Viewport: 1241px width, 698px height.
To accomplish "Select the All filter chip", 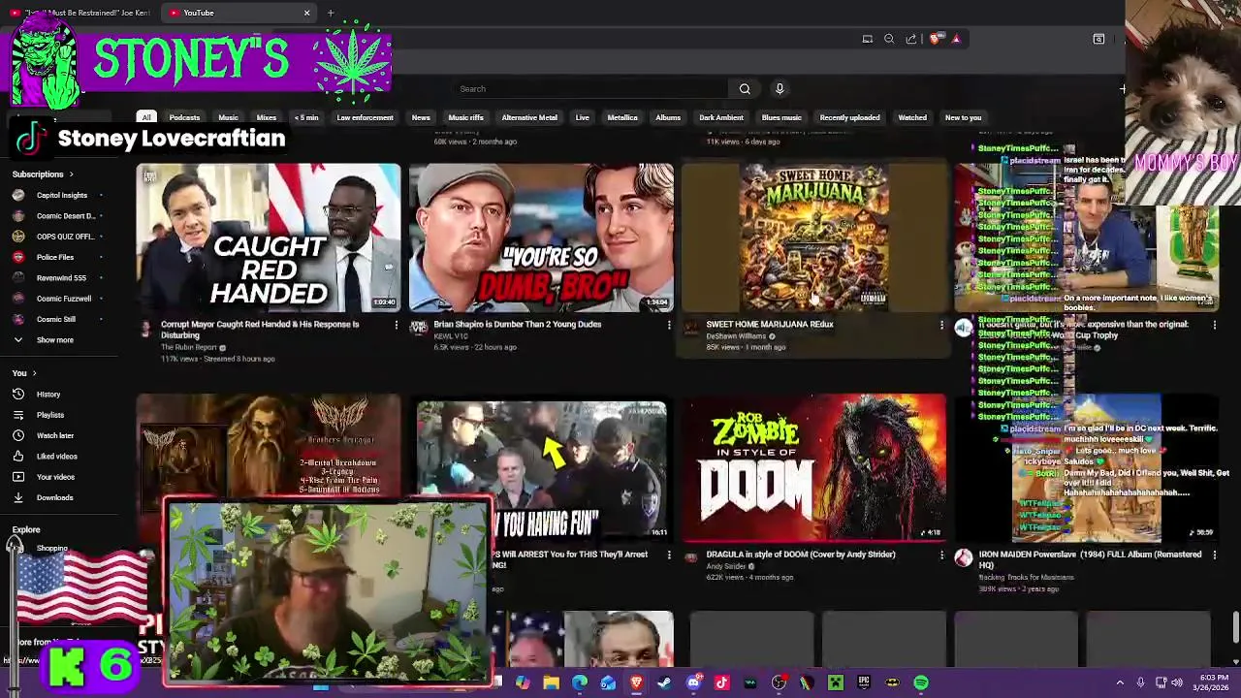I will 146,117.
